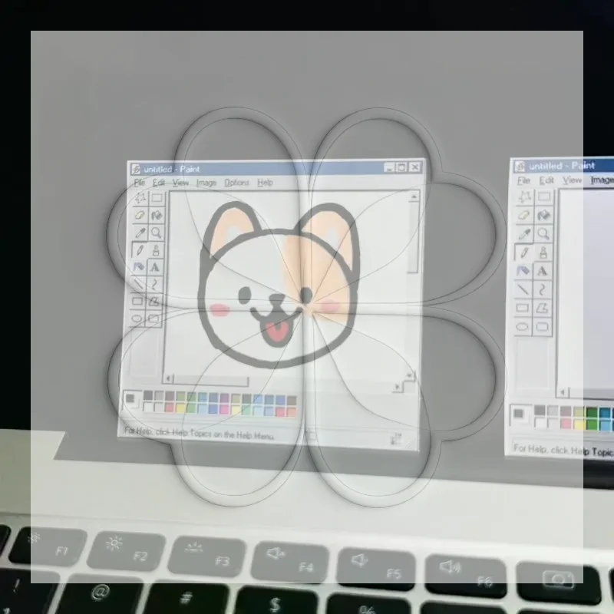
Task: Choose the rectangular Select tool in the full Paint window
Action: point(157,198)
